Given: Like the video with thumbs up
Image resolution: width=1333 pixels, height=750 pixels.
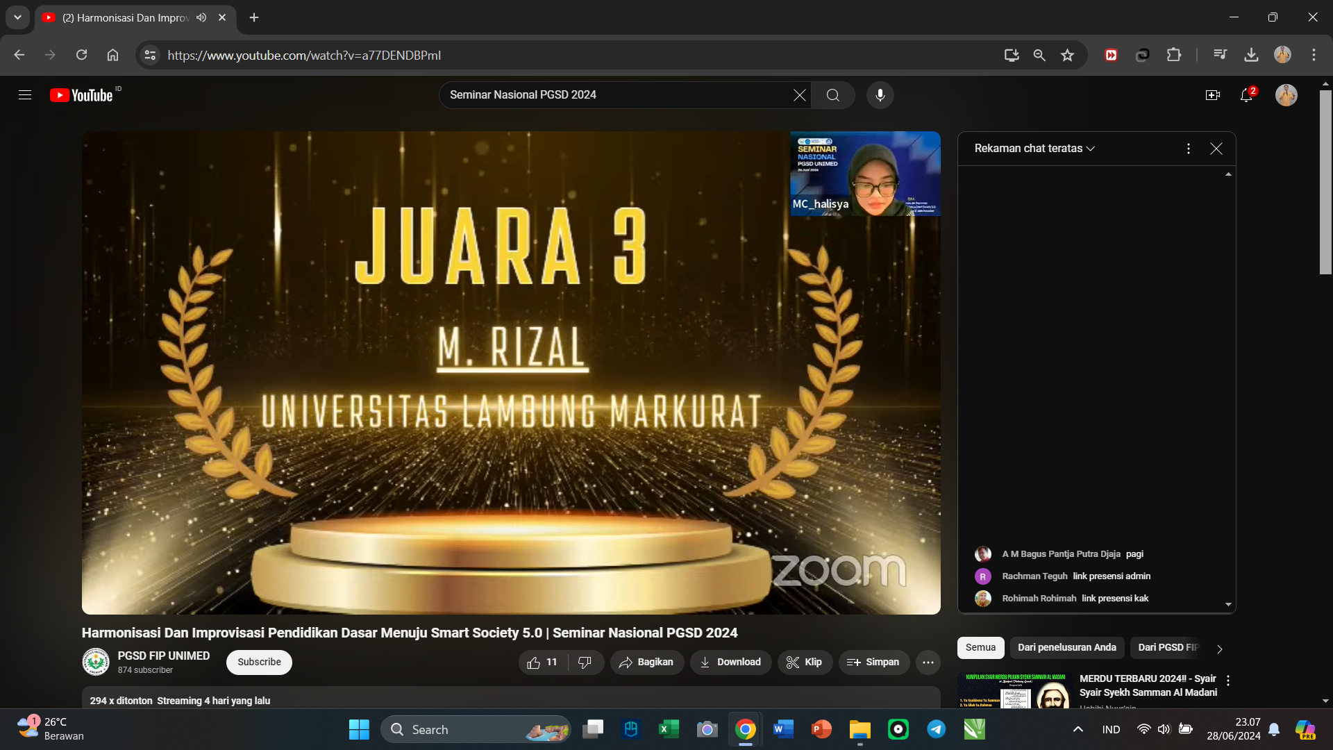Looking at the screenshot, I should 542,662.
